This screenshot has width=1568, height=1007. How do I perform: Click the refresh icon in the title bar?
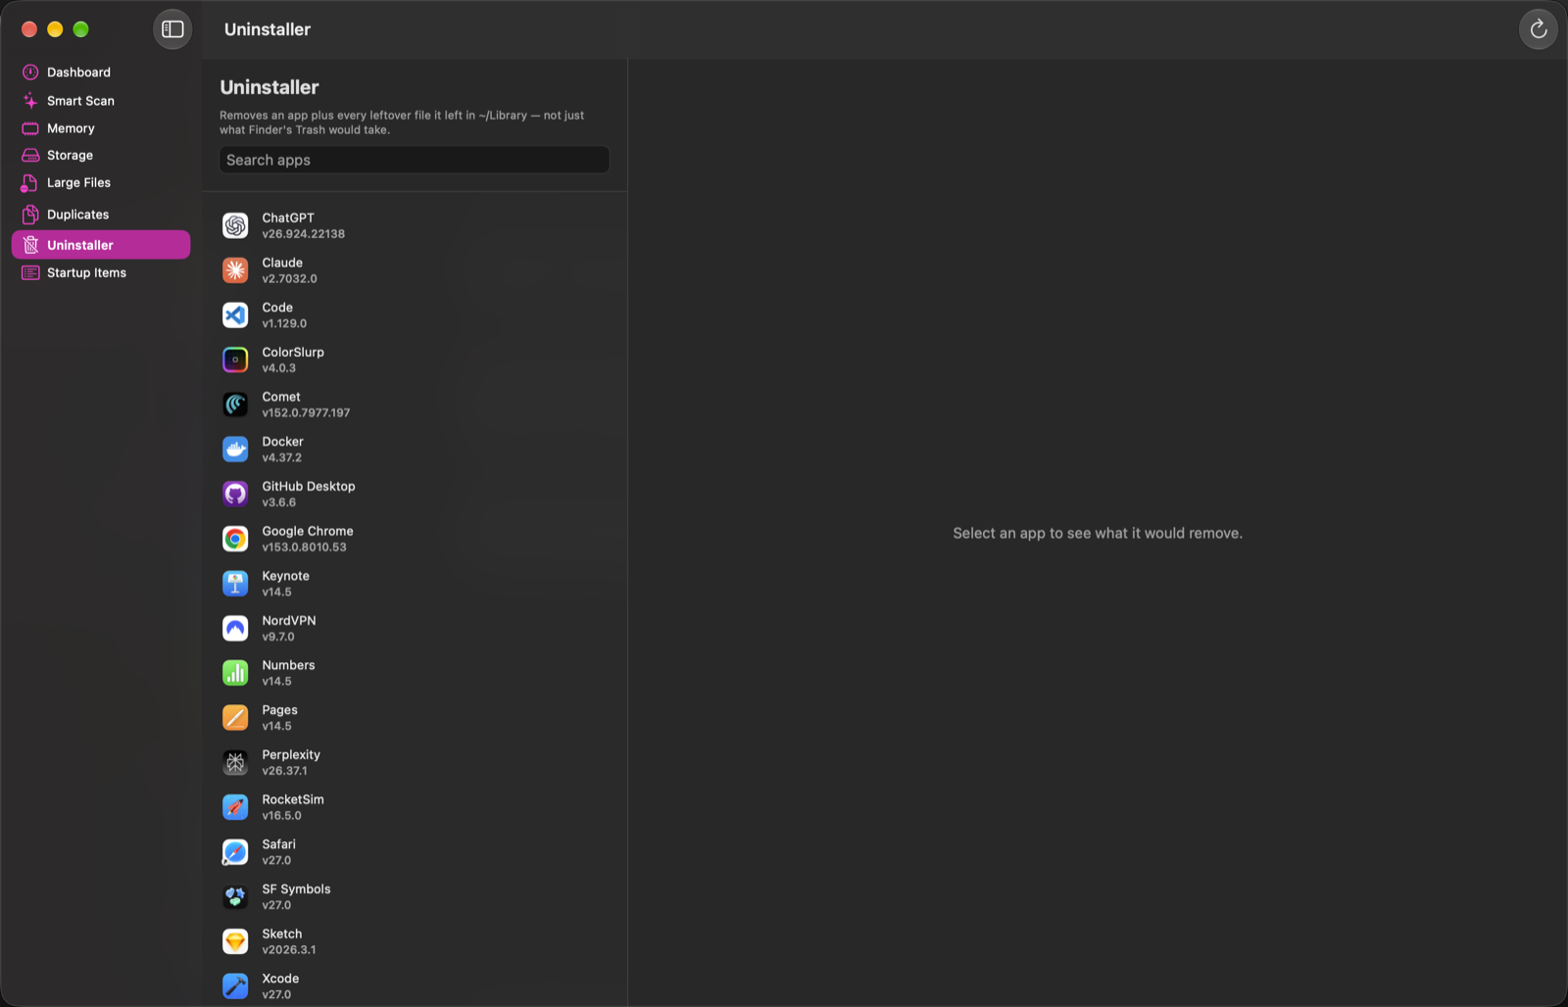tap(1539, 29)
